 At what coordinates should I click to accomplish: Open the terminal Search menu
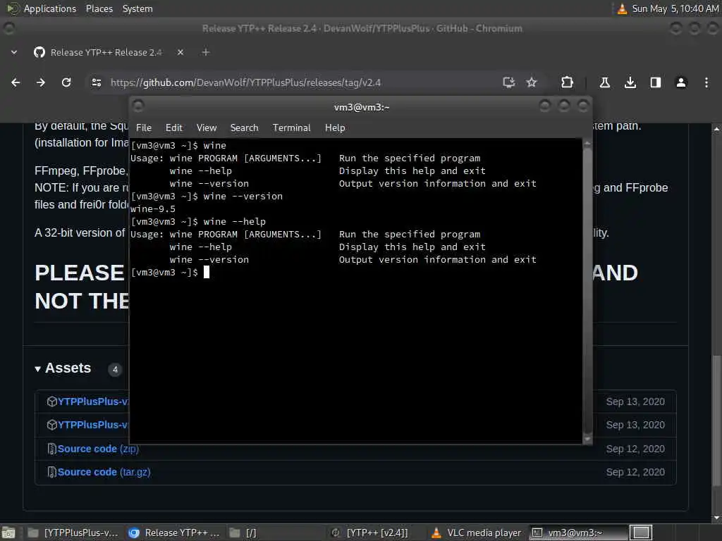[245, 128]
